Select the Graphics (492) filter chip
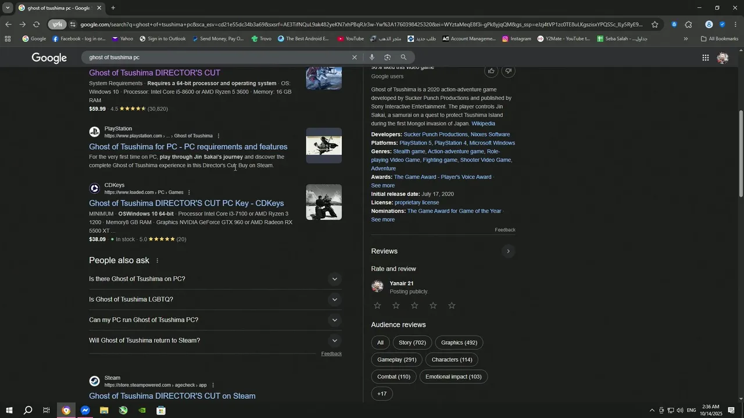744x418 pixels. pos(459,343)
